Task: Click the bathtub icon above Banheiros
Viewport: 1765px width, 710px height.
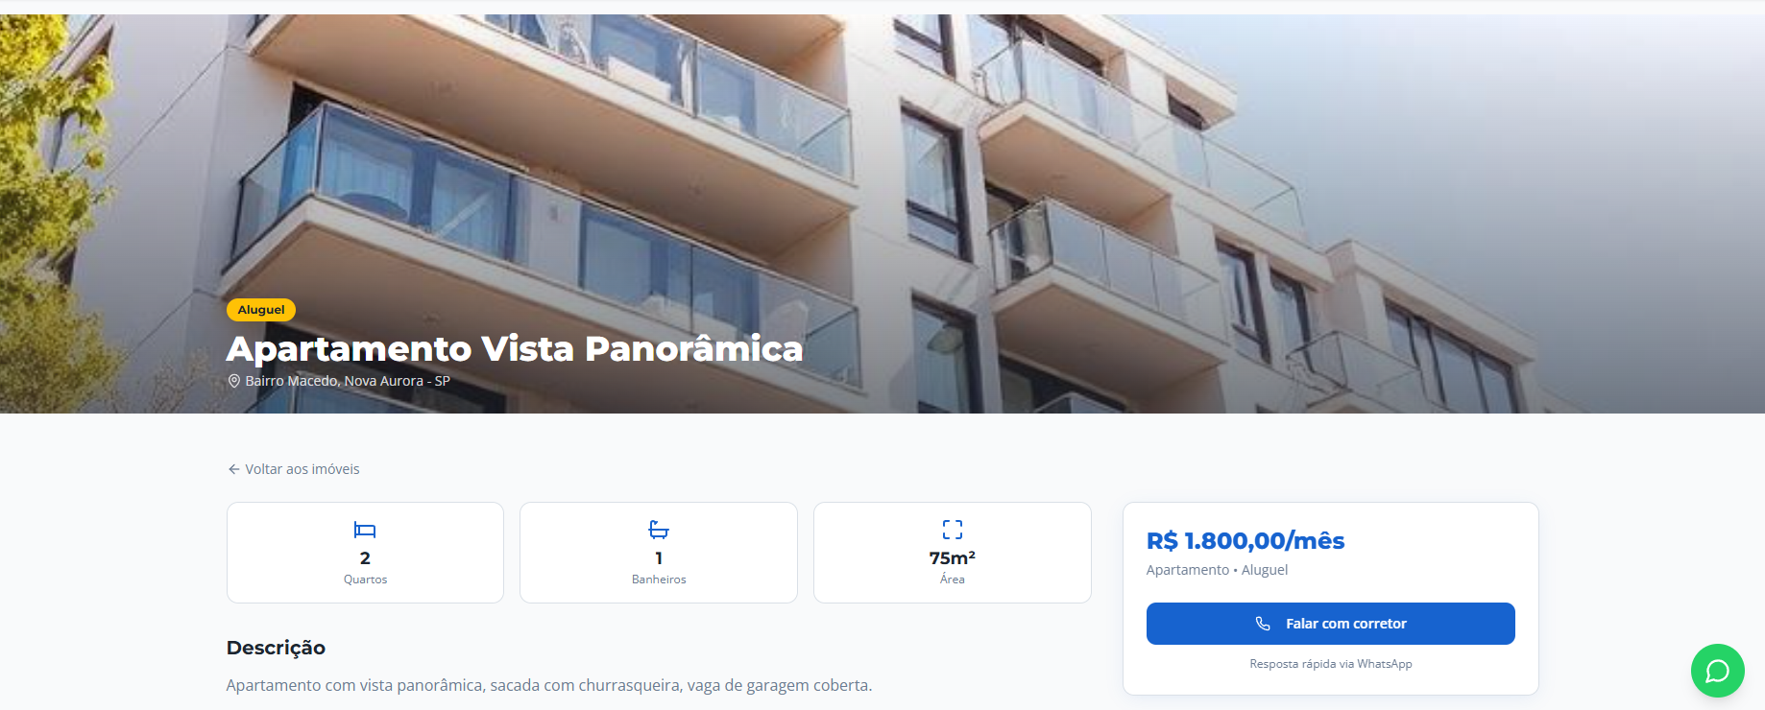Action: click(659, 530)
